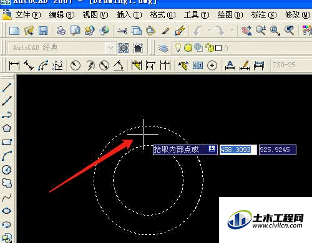Click the Publish icon
Viewport: 312px width, 243px height.
[x=90, y=31]
